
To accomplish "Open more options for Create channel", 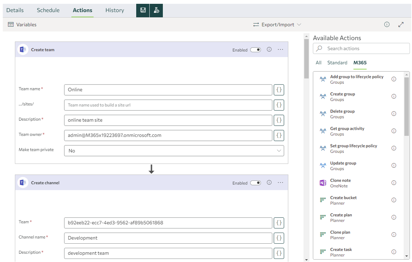I will pos(280,182).
